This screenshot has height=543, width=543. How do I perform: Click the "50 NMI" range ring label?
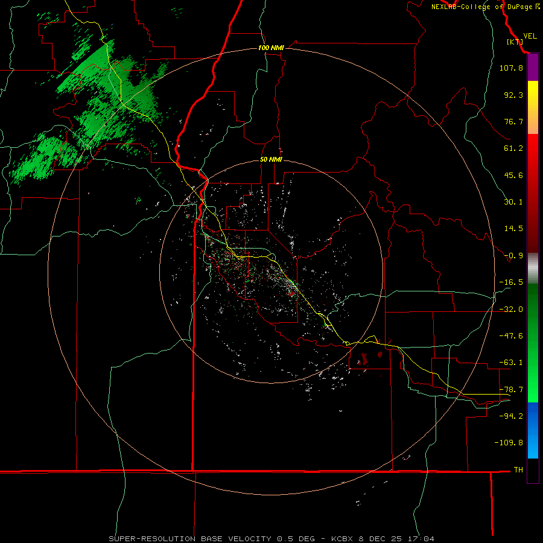tap(271, 159)
